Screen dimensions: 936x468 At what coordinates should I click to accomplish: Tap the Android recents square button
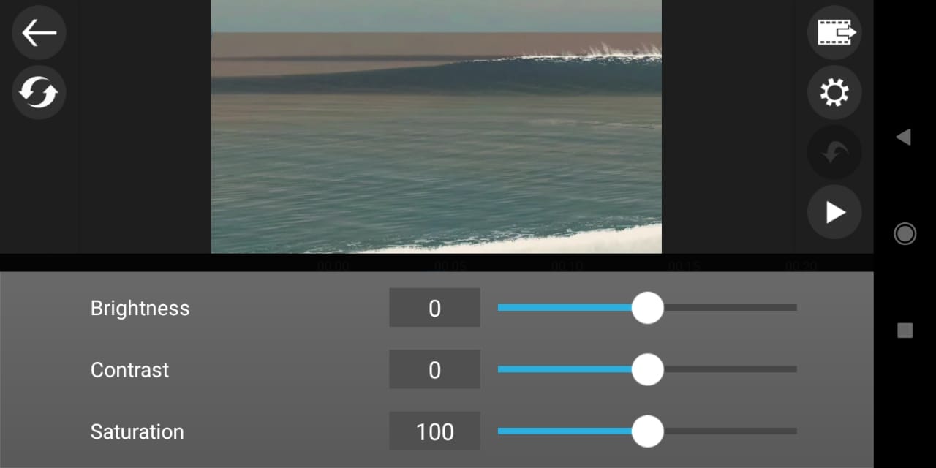click(905, 331)
